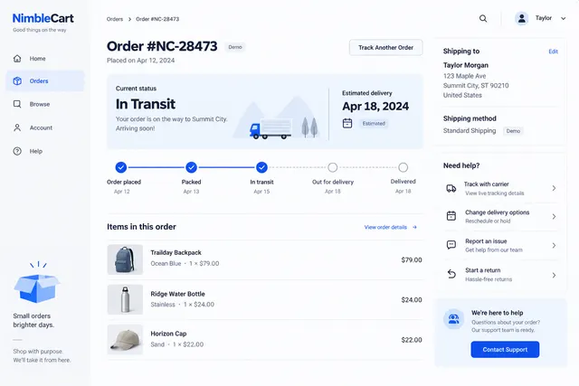Click the Orders box icon in sidebar
Viewport: 579px width, 386px height.
17,81
